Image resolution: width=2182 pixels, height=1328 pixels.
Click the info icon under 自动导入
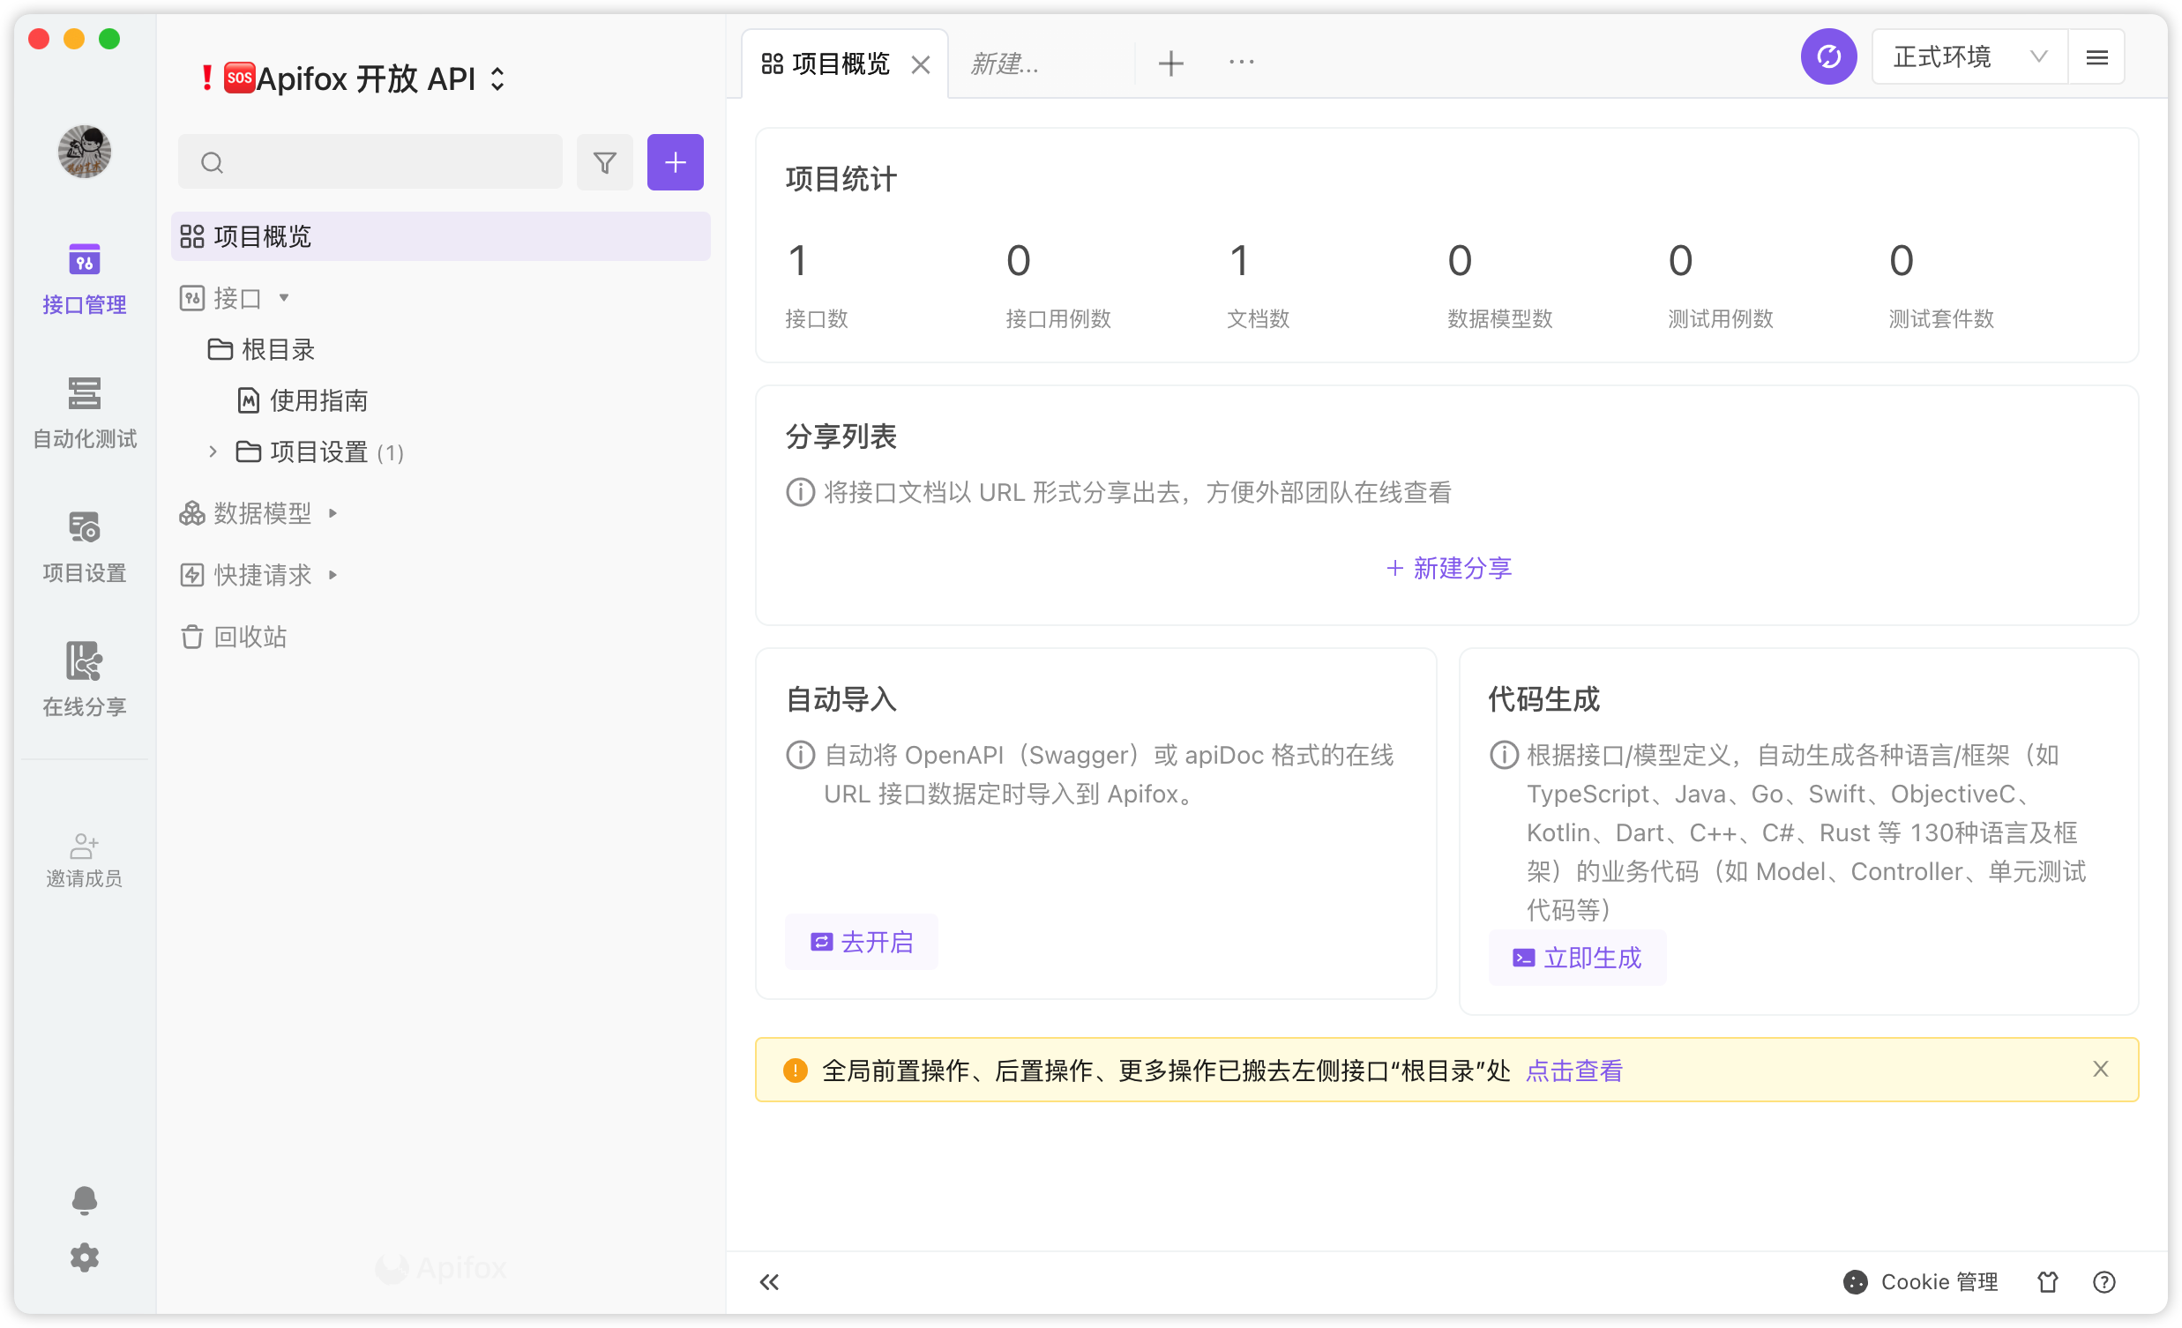[x=800, y=755]
